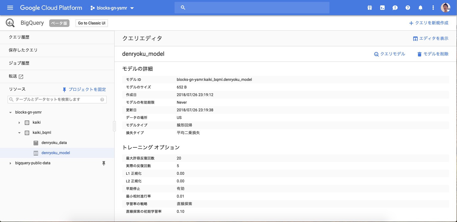Click クエリを新規作成 to compose a query
Screen dimensions: 457x222
pyautogui.click(x=429, y=23)
